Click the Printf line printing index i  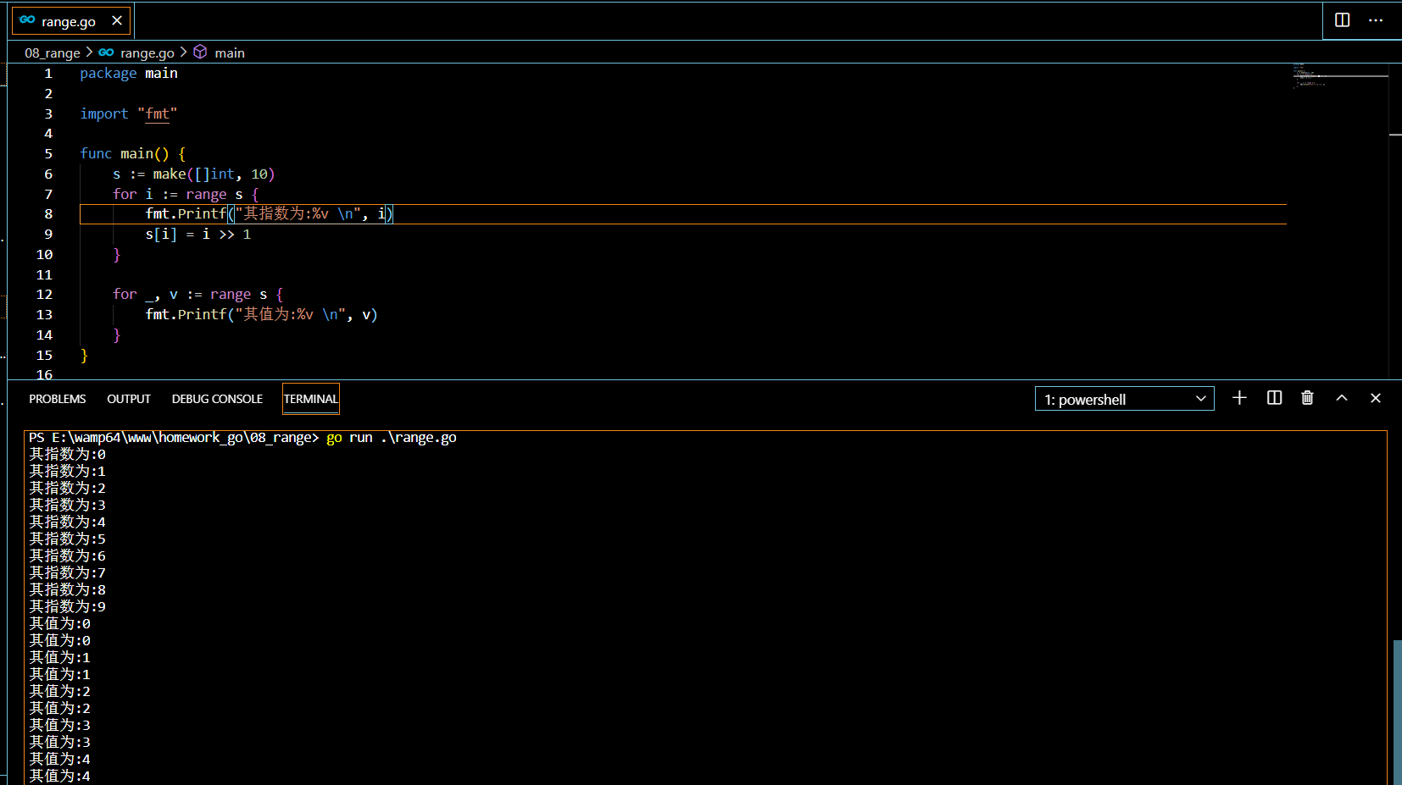pos(269,214)
